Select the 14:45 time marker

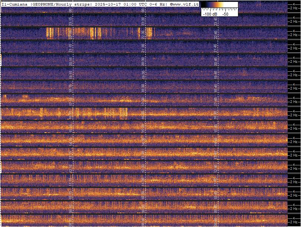click(x=216, y=142)
